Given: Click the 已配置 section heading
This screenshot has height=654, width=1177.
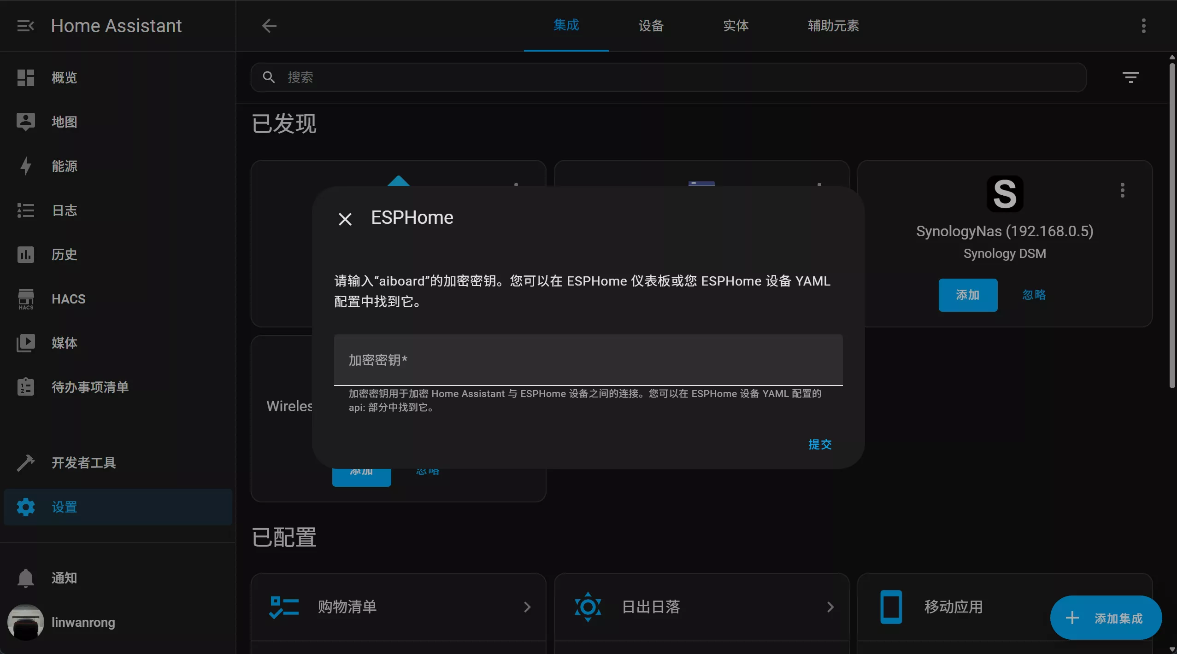Looking at the screenshot, I should click(x=284, y=537).
